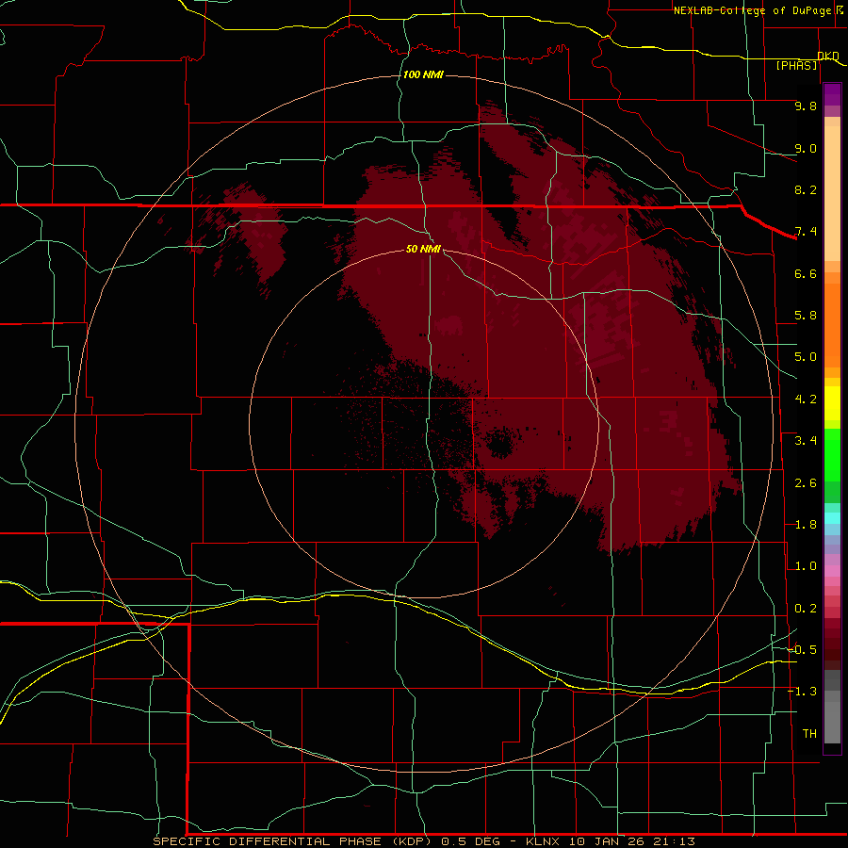
Task: Click the 1.0 scale value
Action: (806, 566)
